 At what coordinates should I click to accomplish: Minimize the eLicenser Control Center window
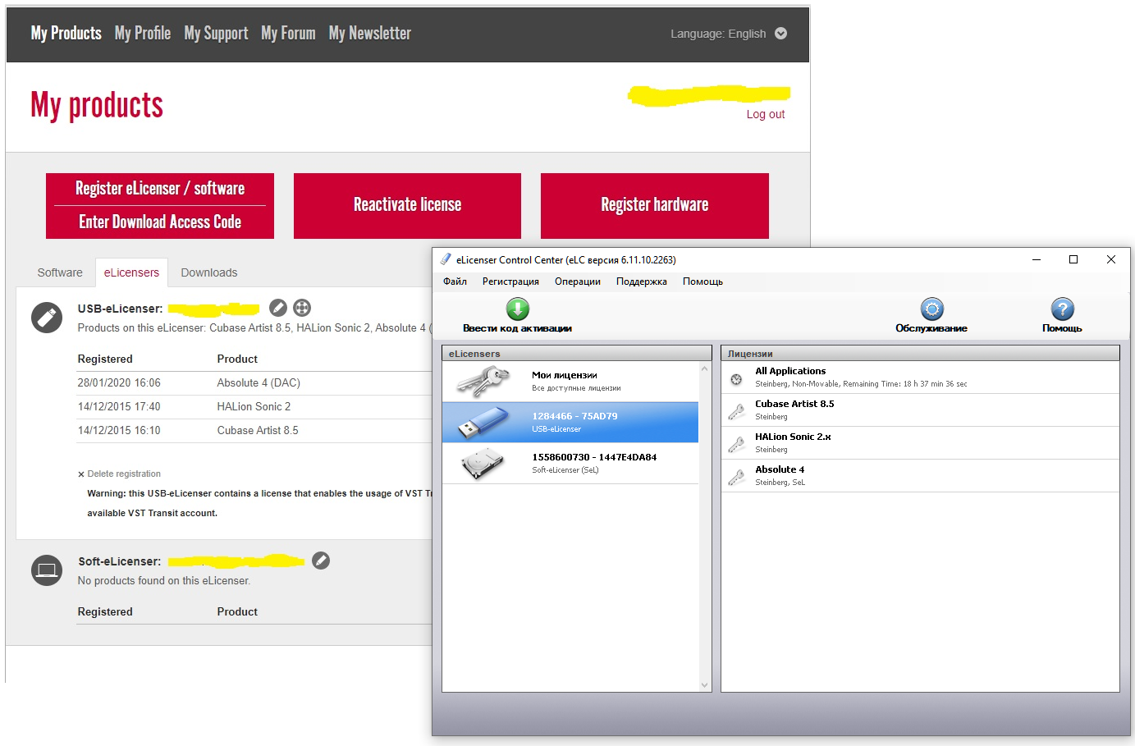tap(1037, 259)
